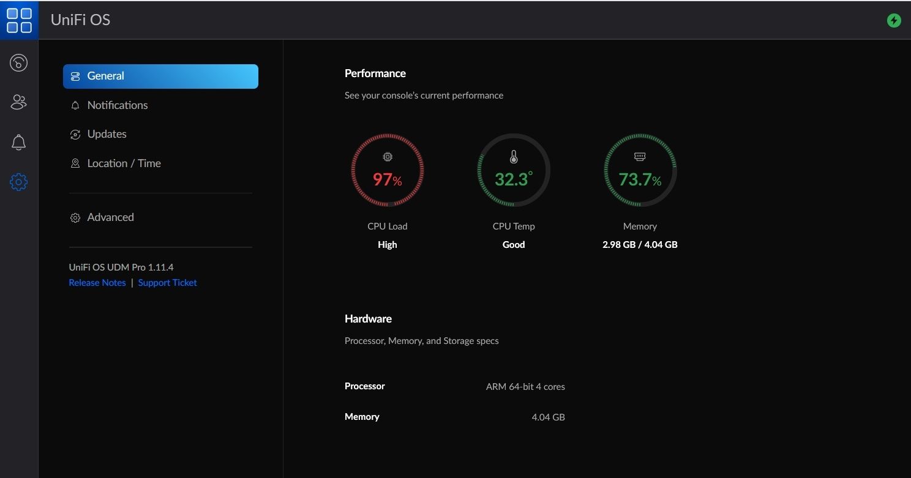Select the General settings tab
The width and height of the screenshot is (911, 478).
(x=160, y=77)
